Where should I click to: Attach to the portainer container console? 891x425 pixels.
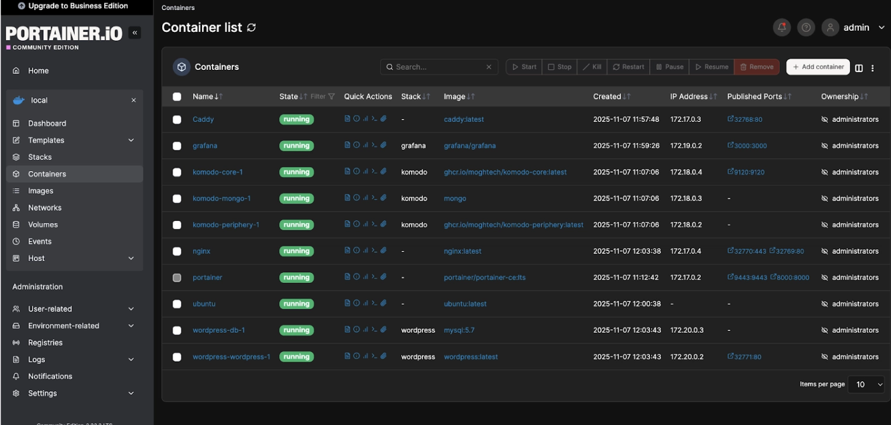(x=383, y=276)
